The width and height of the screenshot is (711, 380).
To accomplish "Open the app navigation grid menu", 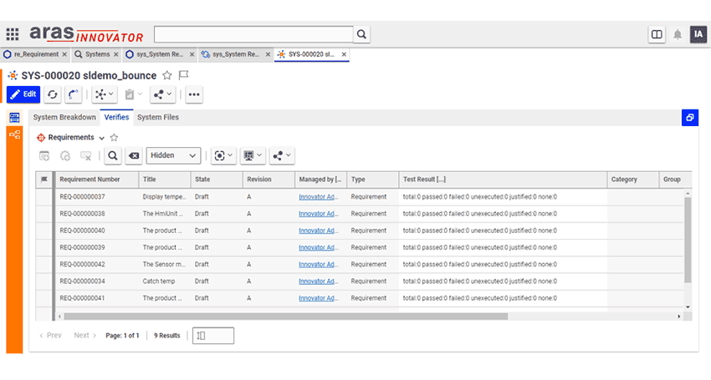I will (x=13, y=34).
